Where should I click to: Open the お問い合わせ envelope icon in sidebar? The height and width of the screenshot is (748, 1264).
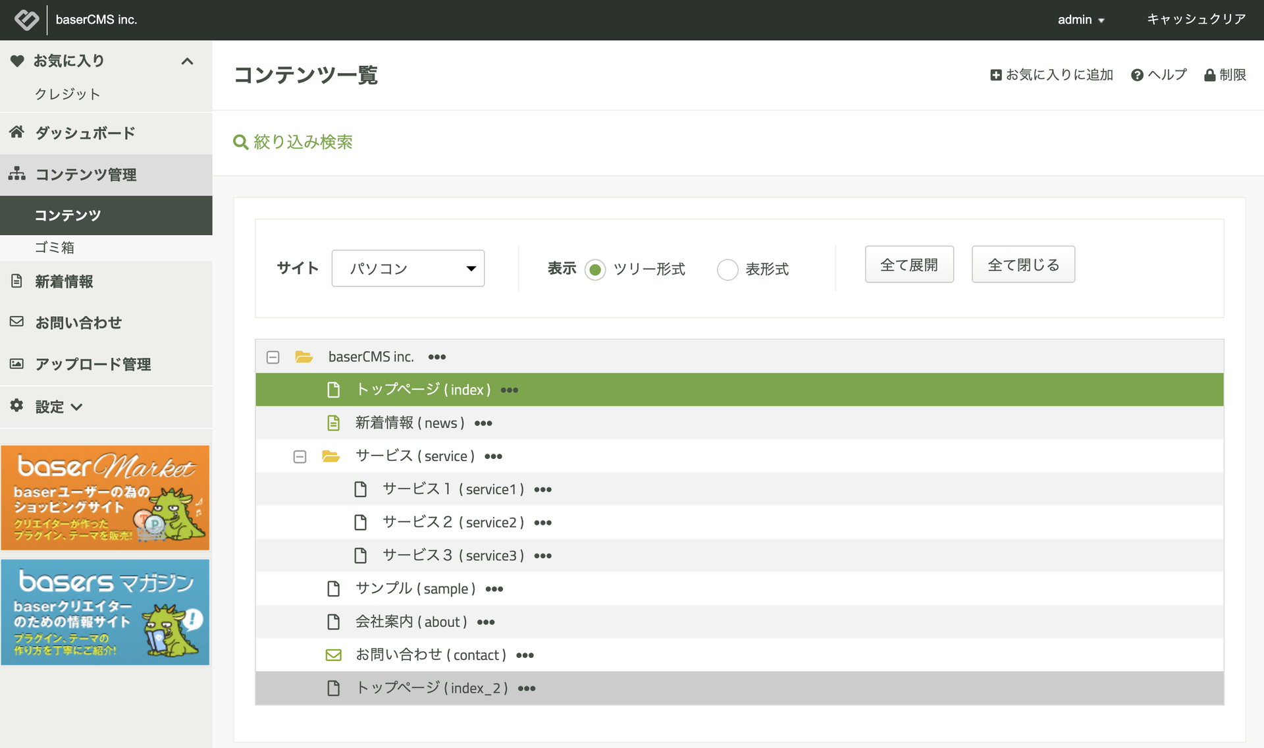[x=17, y=323]
